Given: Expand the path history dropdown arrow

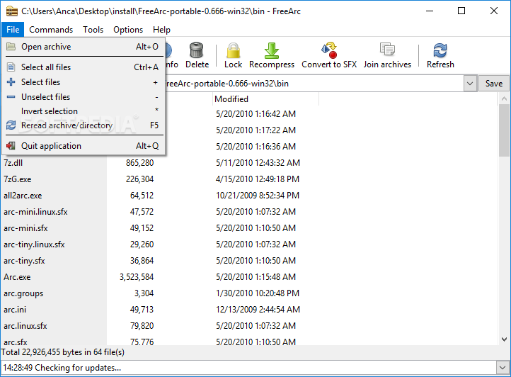Looking at the screenshot, I should [x=470, y=84].
